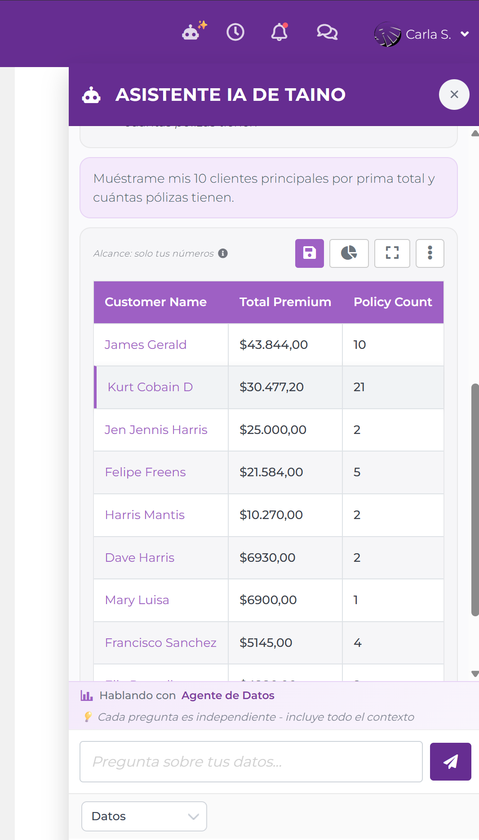Click the Total Premium column header
This screenshot has height=840, width=479.
(285, 302)
